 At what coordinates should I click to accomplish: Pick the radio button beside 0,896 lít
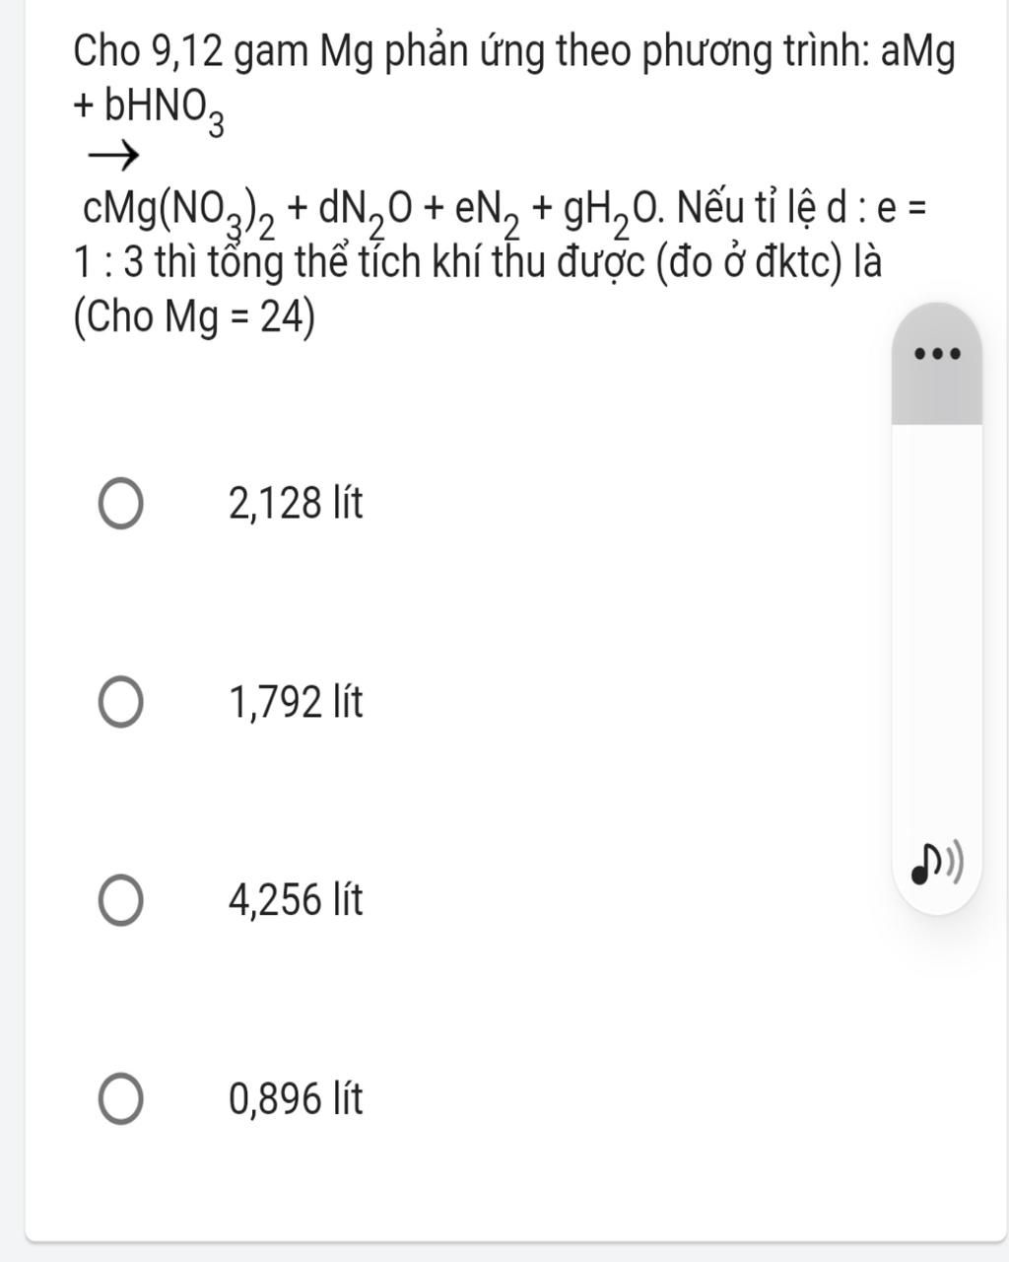(120, 1099)
